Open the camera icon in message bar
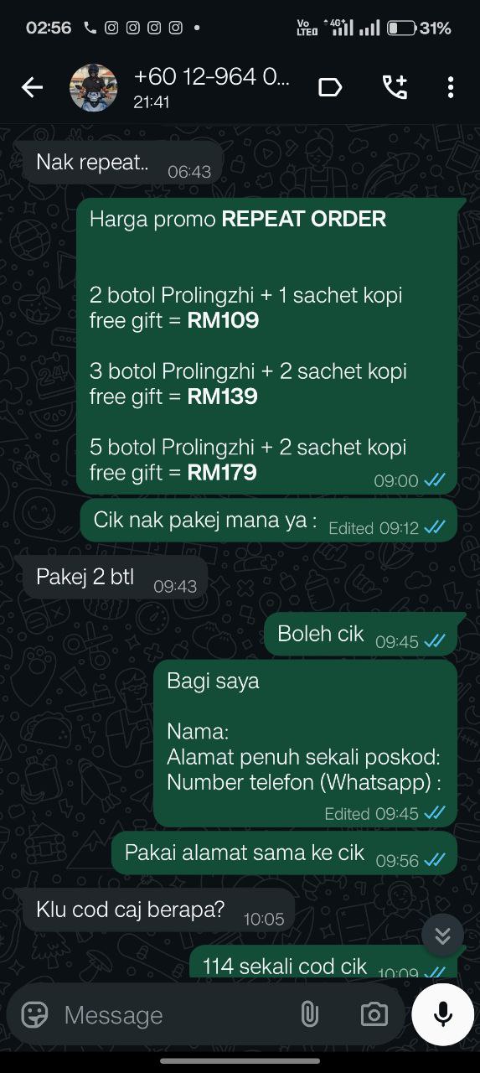 point(374,1015)
